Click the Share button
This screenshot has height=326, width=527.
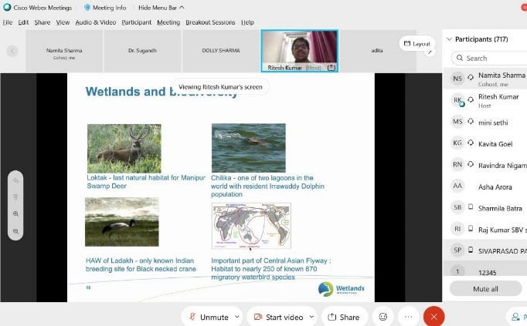point(344,317)
